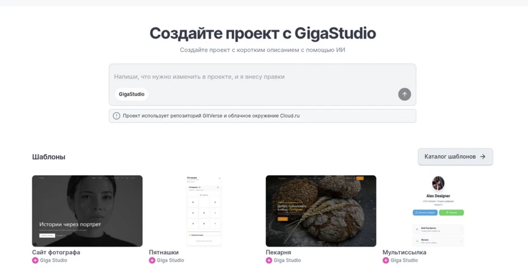The height and width of the screenshot is (278, 528).
Task: Click the Создайте проект с GigaStudio heading
Action: pyautogui.click(x=262, y=33)
